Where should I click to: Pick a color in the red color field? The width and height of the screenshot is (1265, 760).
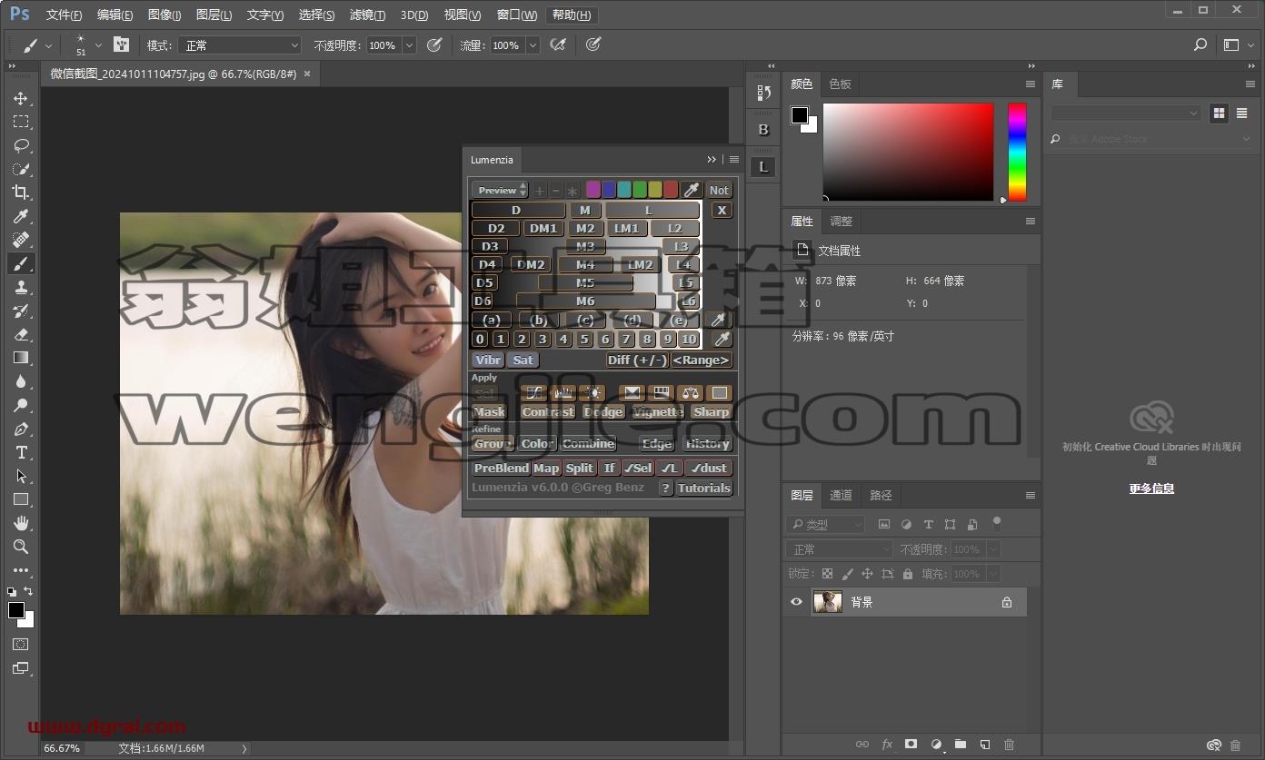click(908, 152)
